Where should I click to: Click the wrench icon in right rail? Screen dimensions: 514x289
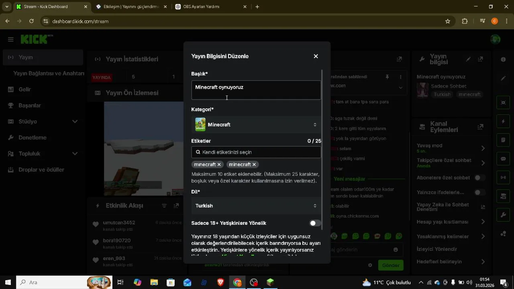503,215
